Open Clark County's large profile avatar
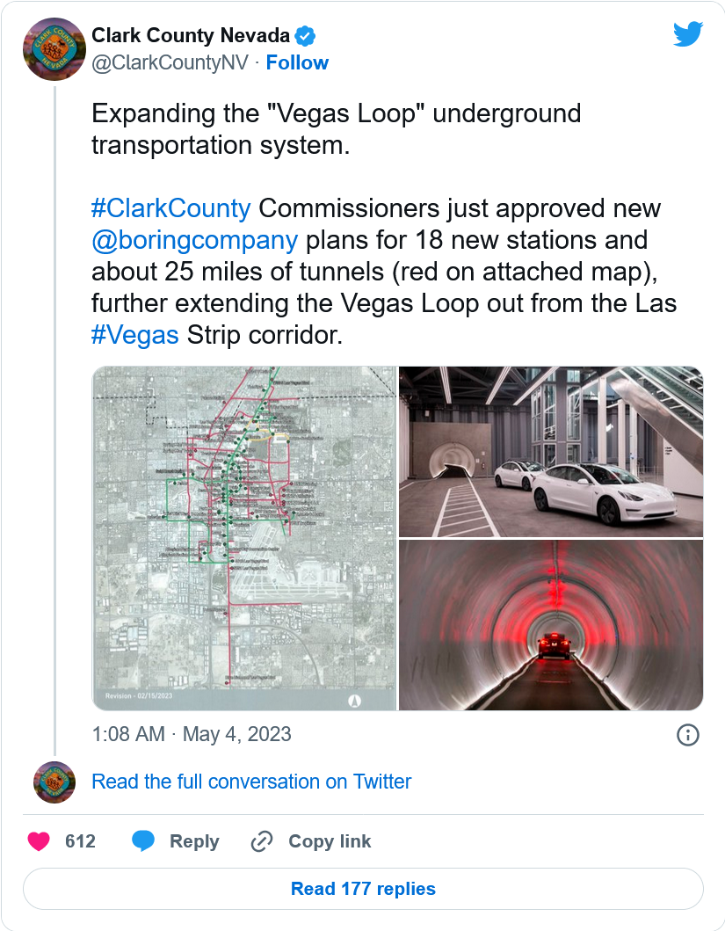This screenshot has width=725, height=931. [54, 49]
